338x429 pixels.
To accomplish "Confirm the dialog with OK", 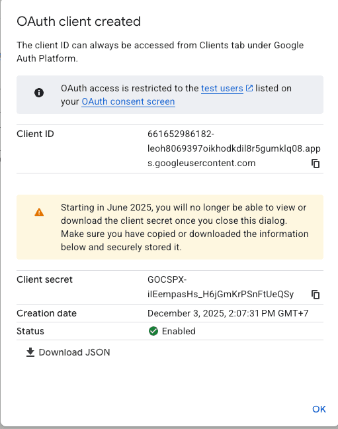I will [x=319, y=409].
